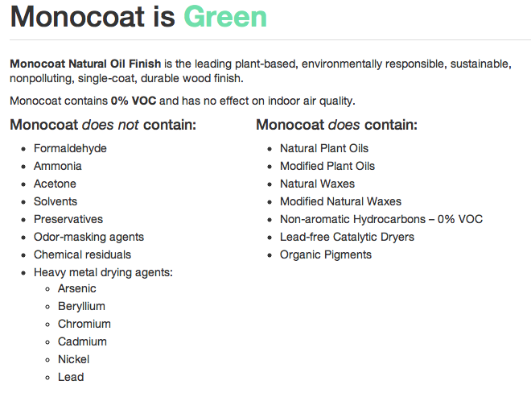531x393 pixels.
Task: Click the "Monocoat does contain:" subheading
Action: (336, 125)
